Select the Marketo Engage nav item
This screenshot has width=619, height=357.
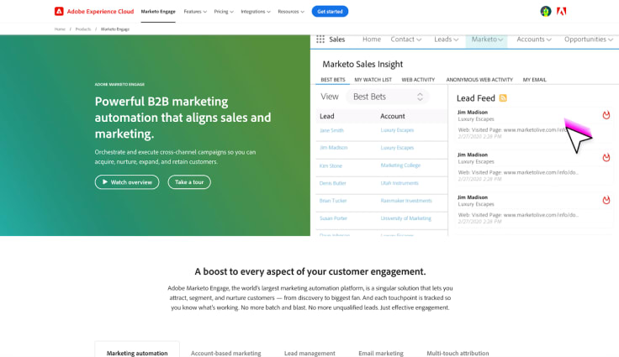click(158, 12)
